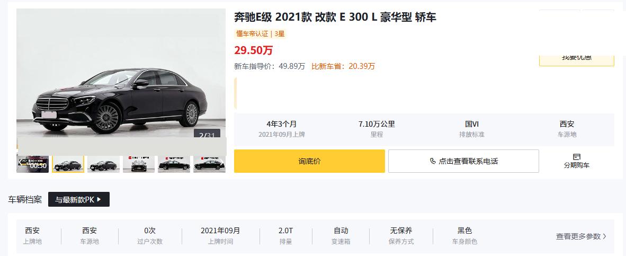Open 点击查看联系电话 button

[463, 161]
